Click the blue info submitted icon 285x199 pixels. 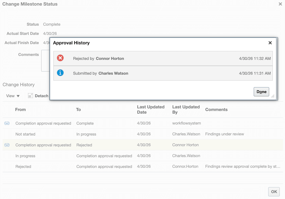click(60, 73)
